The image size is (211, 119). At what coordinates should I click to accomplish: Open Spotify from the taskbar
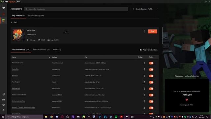click(x=116, y=117)
